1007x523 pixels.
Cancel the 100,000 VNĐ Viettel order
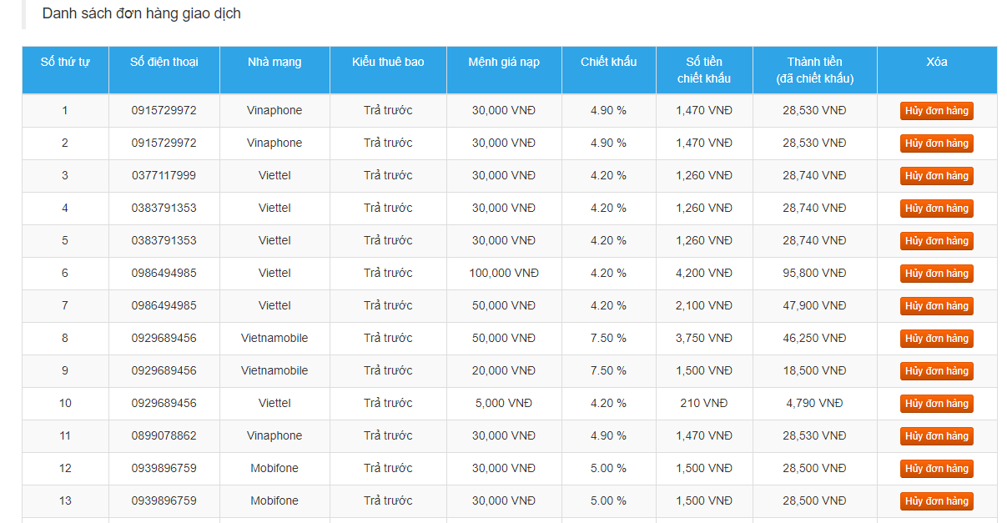936,274
